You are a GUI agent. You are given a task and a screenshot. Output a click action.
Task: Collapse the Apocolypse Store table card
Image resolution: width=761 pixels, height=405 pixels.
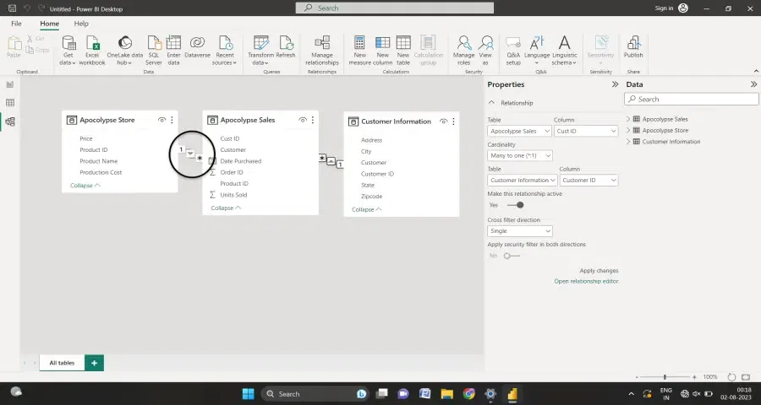[85, 186]
